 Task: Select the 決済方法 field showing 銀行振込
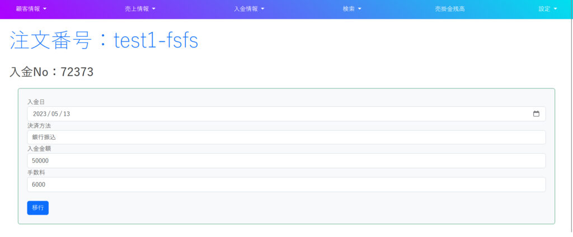click(286, 138)
